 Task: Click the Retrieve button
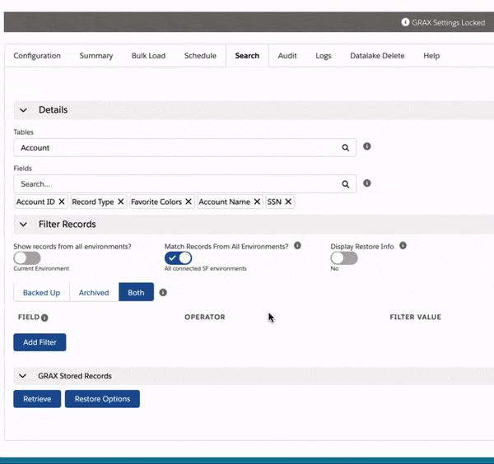point(37,399)
